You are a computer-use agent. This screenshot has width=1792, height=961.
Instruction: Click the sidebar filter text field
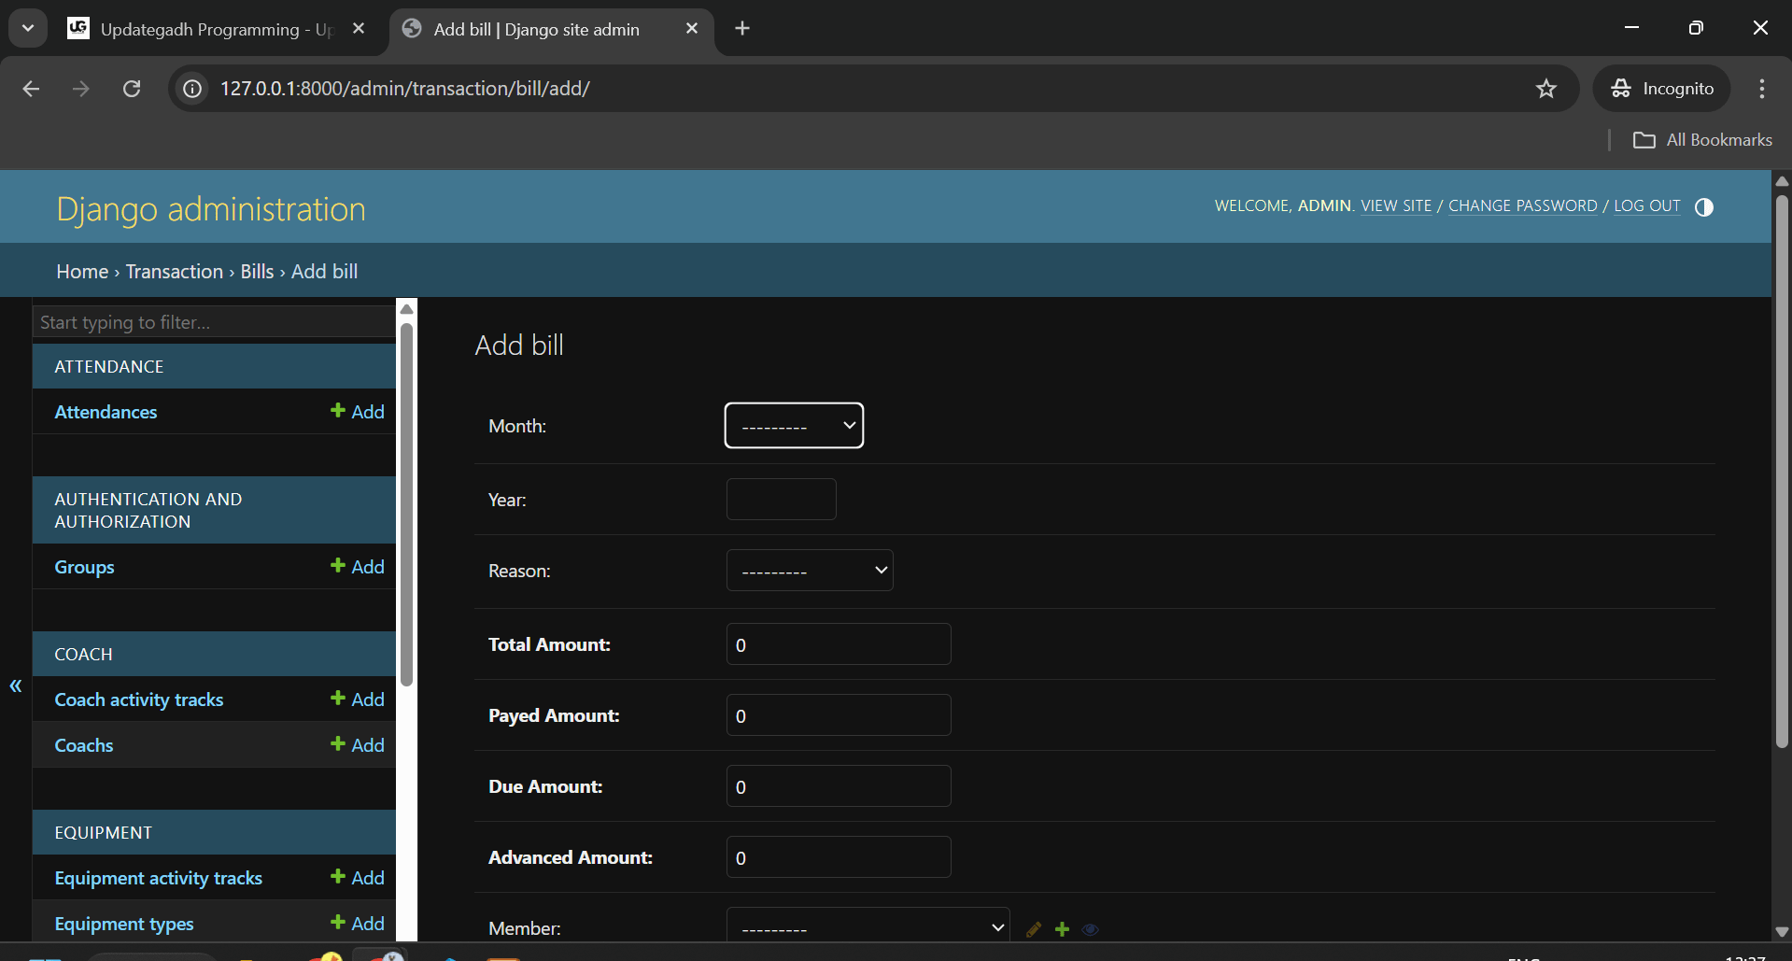(213, 321)
